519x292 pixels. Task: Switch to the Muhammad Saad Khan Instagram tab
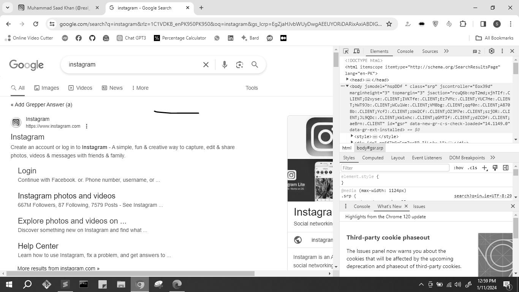point(59,8)
